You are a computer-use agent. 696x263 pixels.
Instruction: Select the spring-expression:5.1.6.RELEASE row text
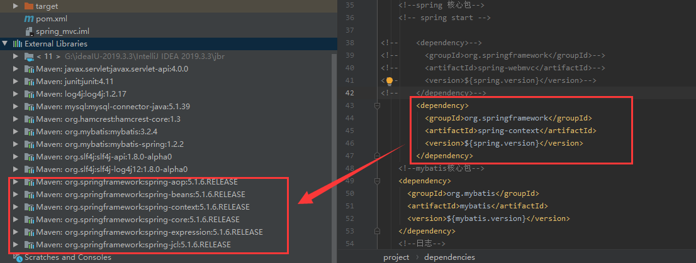tap(150, 232)
